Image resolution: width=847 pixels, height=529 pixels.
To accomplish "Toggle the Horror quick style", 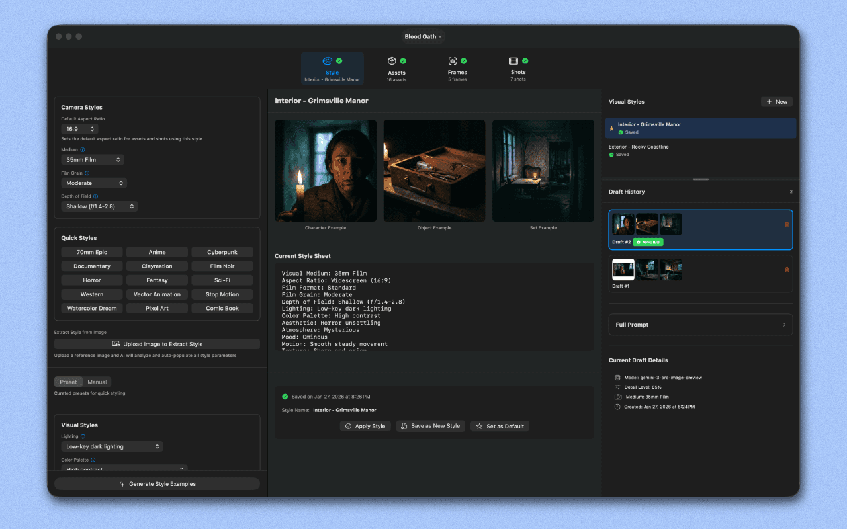I will point(91,280).
